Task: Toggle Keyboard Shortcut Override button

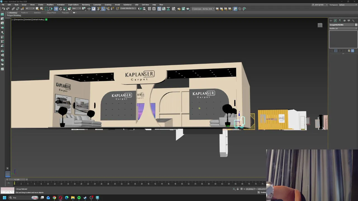Action: [x=94, y=9]
